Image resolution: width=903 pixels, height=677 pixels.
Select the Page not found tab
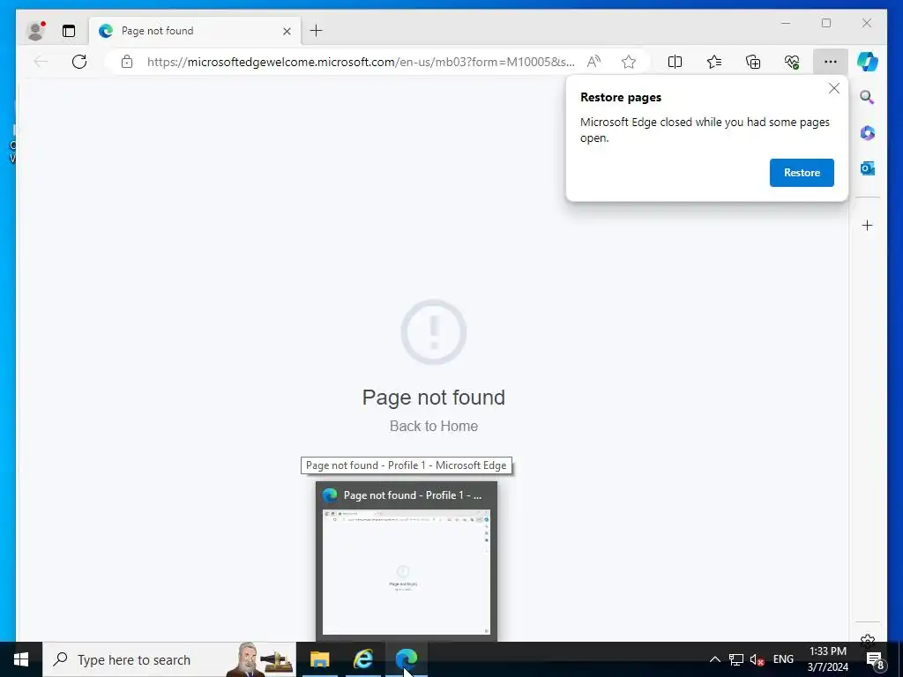pos(195,31)
